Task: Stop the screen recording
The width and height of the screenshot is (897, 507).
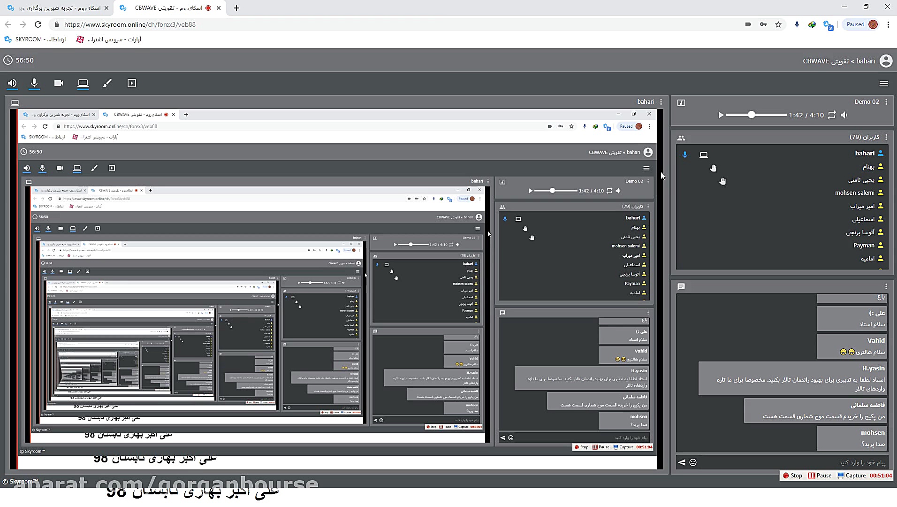Action: coord(792,476)
